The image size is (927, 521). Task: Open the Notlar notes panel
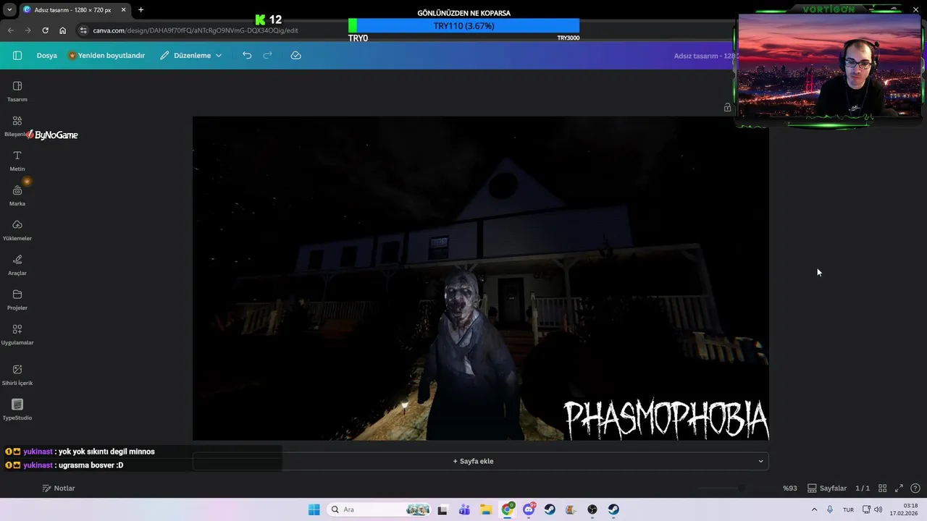click(x=59, y=488)
